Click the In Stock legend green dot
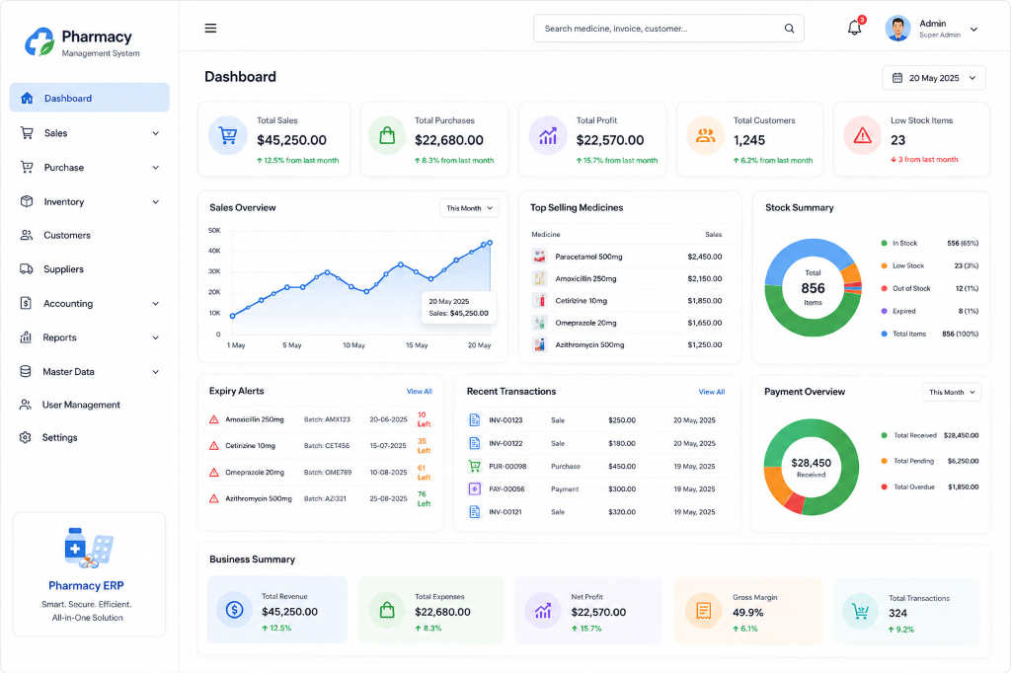 click(x=884, y=243)
